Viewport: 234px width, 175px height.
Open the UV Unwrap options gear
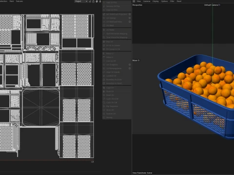click(130, 18)
